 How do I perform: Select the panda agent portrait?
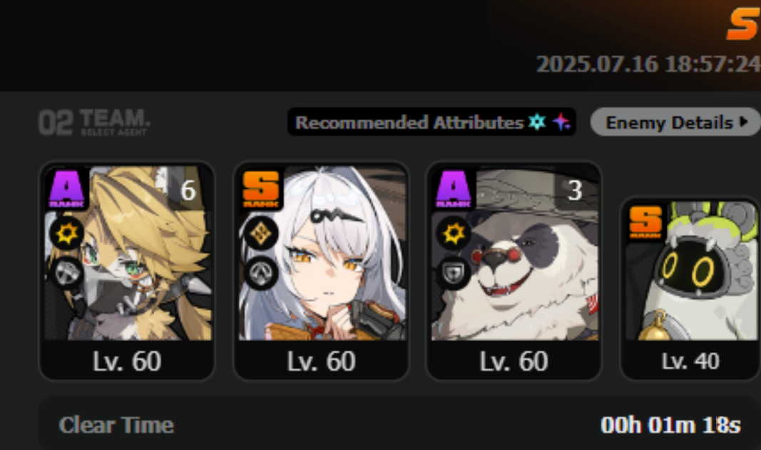pos(514,252)
